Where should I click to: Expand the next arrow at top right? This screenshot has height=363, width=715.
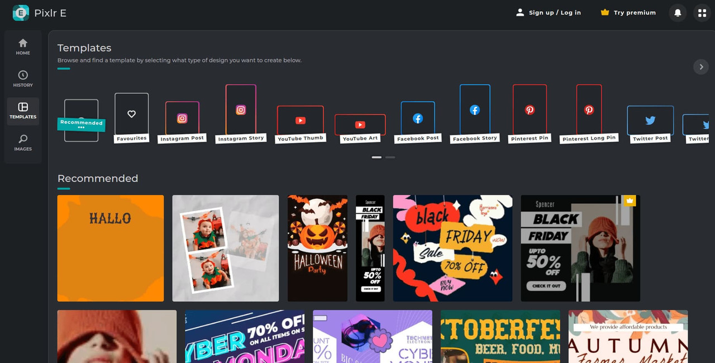pyautogui.click(x=701, y=67)
